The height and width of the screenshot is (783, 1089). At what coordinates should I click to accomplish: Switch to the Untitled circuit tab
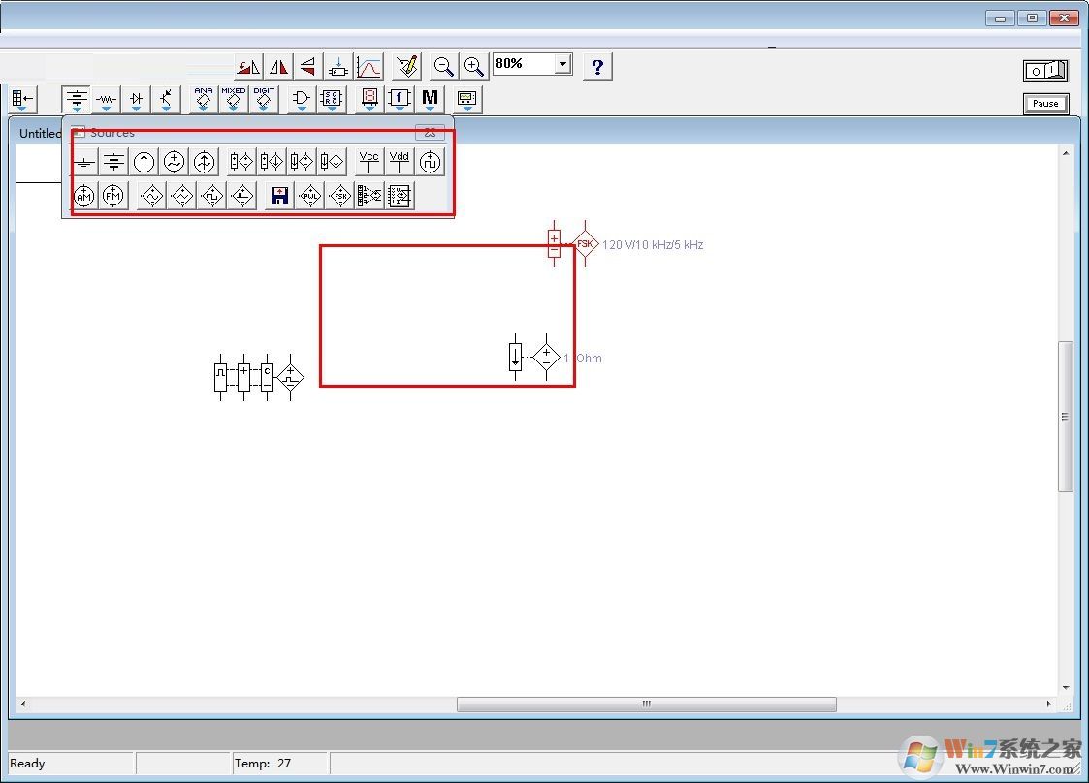click(x=39, y=133)
